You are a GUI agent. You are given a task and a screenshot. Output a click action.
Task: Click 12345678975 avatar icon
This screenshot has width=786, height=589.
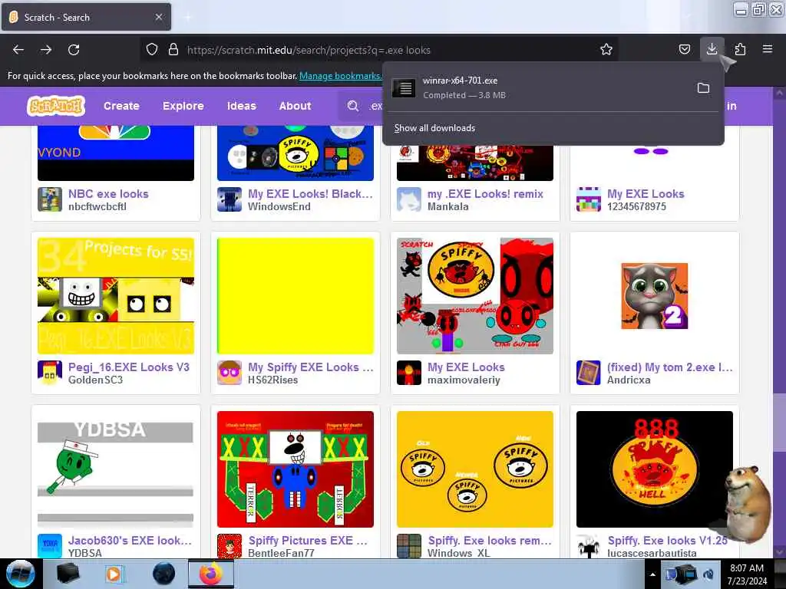[589, 199]
